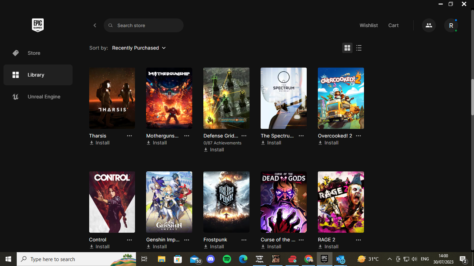Image resolution: width=474 pixels, height=266 pixels.
Task: Open the Library section
Action: point(38,75)
